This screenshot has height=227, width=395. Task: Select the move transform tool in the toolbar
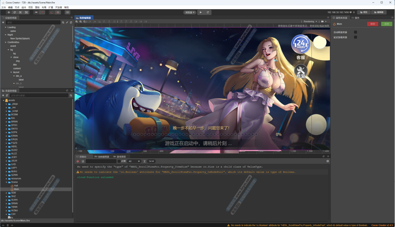9,12
